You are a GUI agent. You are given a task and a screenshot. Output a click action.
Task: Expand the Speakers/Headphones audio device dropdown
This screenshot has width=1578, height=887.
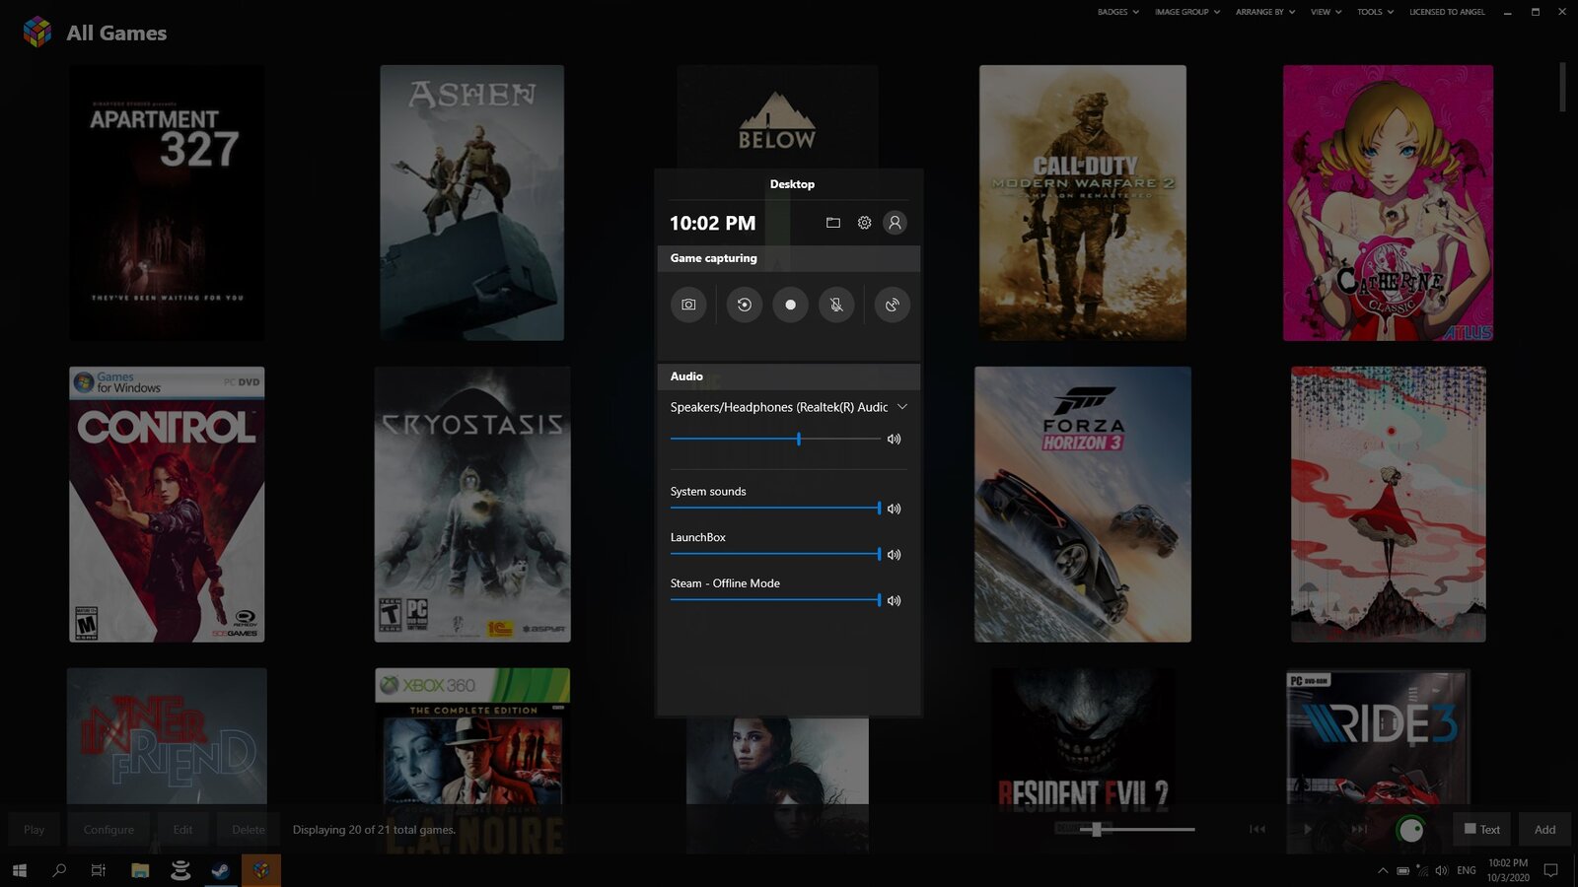(x=901, y=407)
